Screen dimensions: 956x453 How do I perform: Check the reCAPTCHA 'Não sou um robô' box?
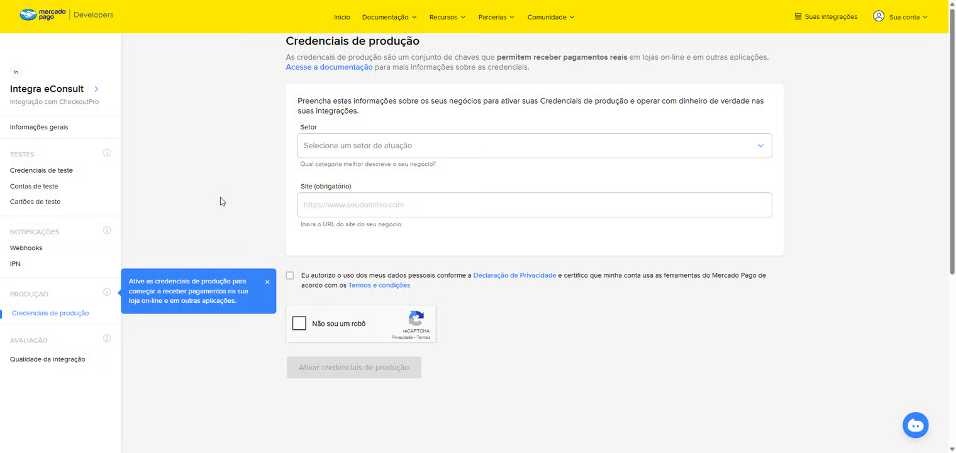click(299, 323)
